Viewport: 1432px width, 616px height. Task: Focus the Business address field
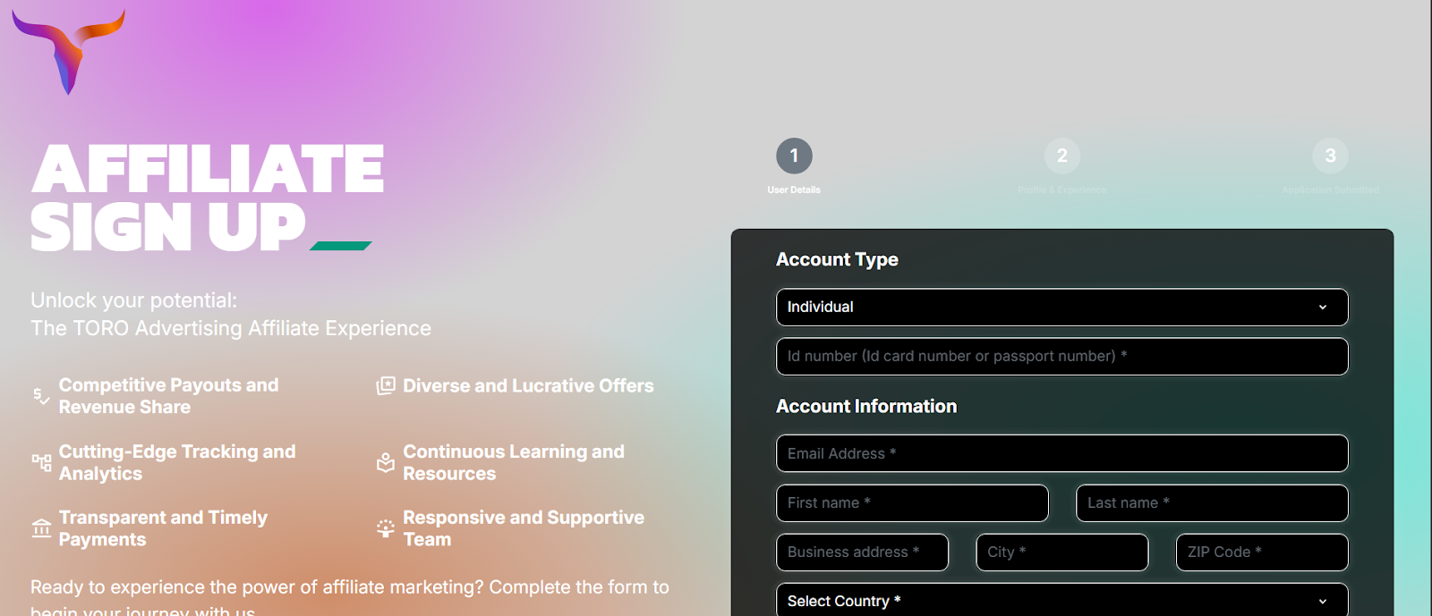click(x=862, y=552)
